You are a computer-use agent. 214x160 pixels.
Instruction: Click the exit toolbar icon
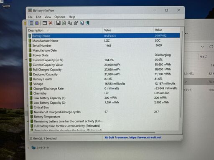87,23
